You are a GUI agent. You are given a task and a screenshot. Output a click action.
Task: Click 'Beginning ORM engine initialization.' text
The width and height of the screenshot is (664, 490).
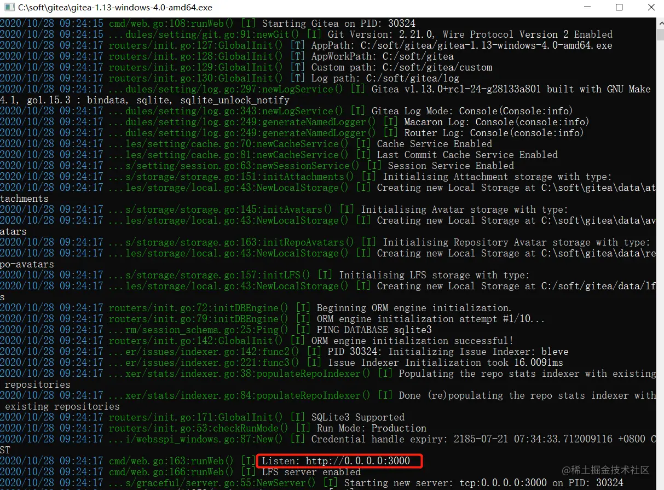point(414,308)
